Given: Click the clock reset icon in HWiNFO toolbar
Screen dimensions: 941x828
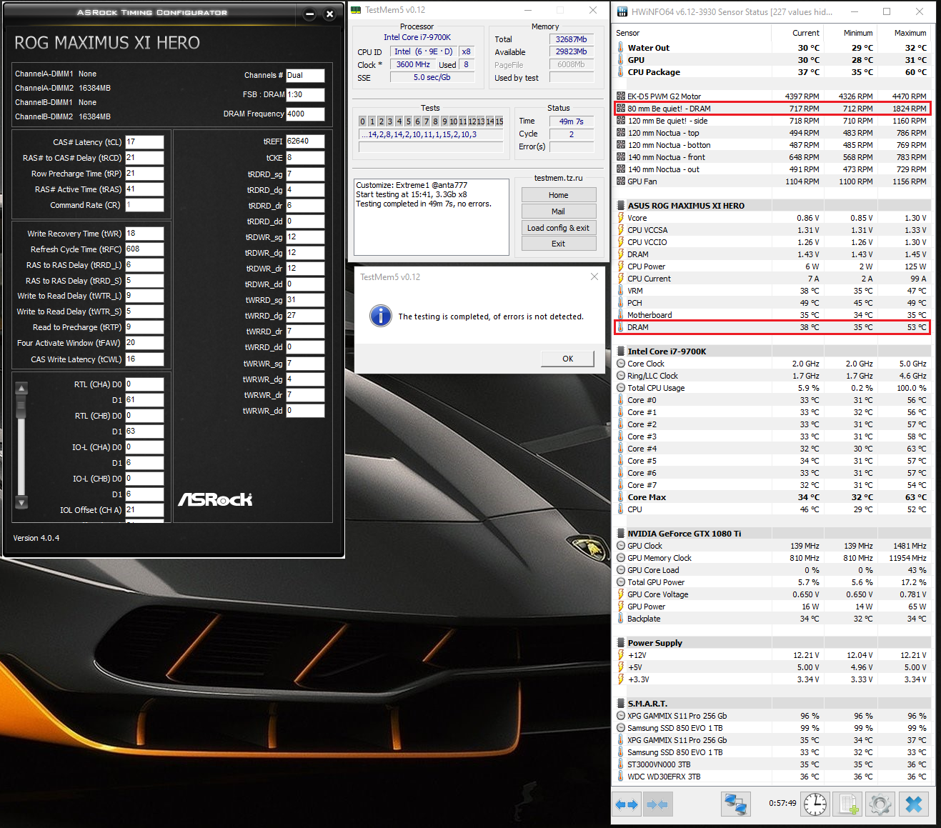Looking at the screenshot, I should 815,804.
